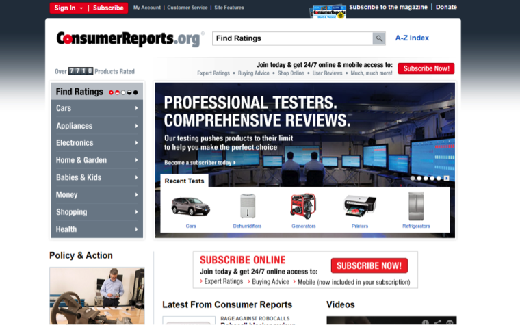This screenshot has height=325, width=520.
Task: Open the Printers recent test image
Action: pyautogui.click(x=360, y=206)
